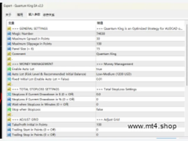Click the green Enable Auto Lot icon
Screen dimensions: 188x141
coord(9,69)
